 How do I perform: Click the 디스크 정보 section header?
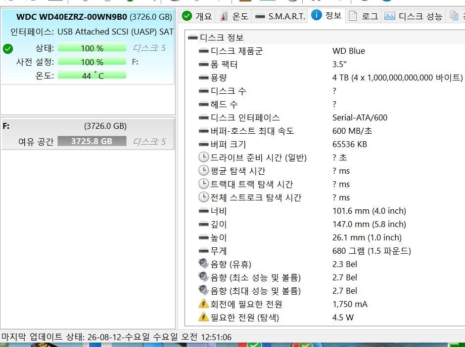point(222,38)
